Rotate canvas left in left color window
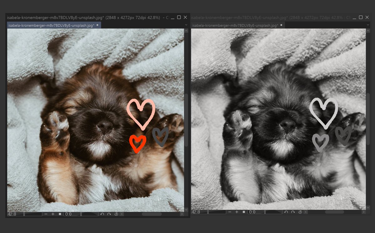The image size is (375, 233). 102,214
